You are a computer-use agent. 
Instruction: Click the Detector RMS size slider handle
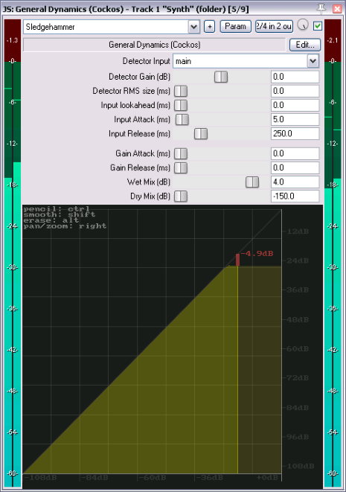181,92
